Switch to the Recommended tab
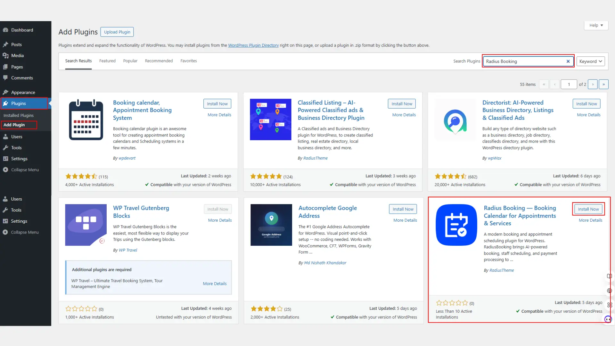 point(159,61)
